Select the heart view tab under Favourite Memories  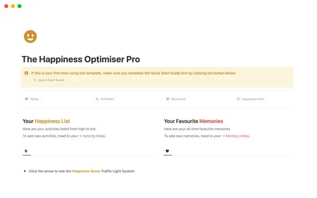[167, 151]
